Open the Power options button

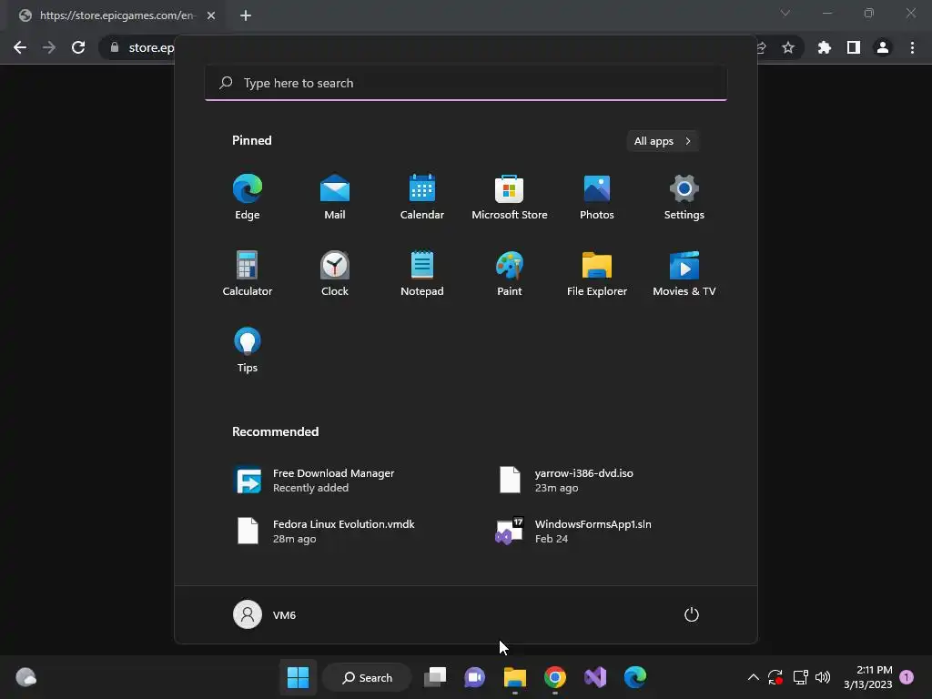pos(692,614)
